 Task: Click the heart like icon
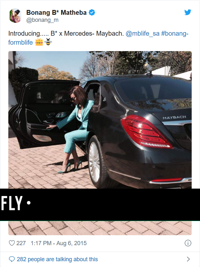(x=12, y=243)
